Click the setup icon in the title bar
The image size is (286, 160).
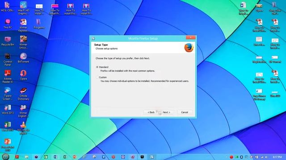(93, 39)
